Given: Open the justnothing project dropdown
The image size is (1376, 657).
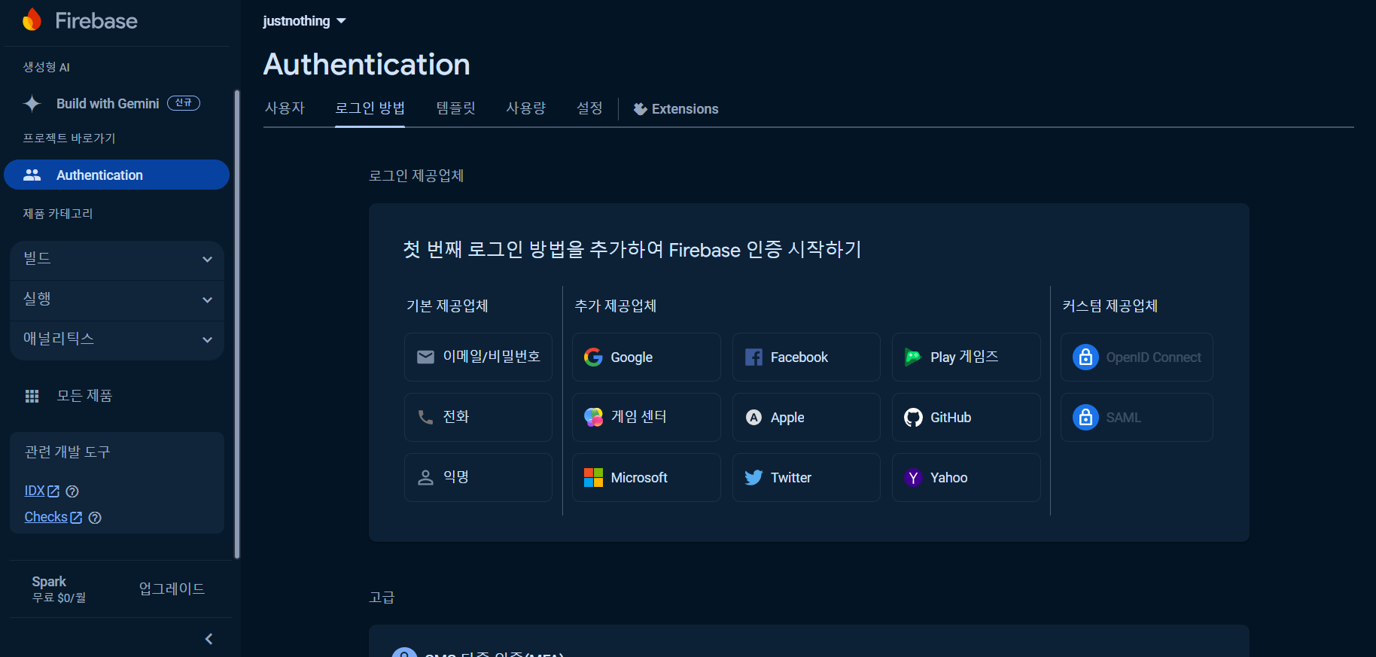Looking at the screenshot, I should pyautogui.click(x=304, y=21).
